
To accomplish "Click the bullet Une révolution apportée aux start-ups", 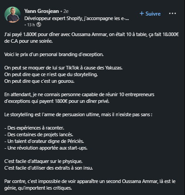I will (x=46, y=148).
